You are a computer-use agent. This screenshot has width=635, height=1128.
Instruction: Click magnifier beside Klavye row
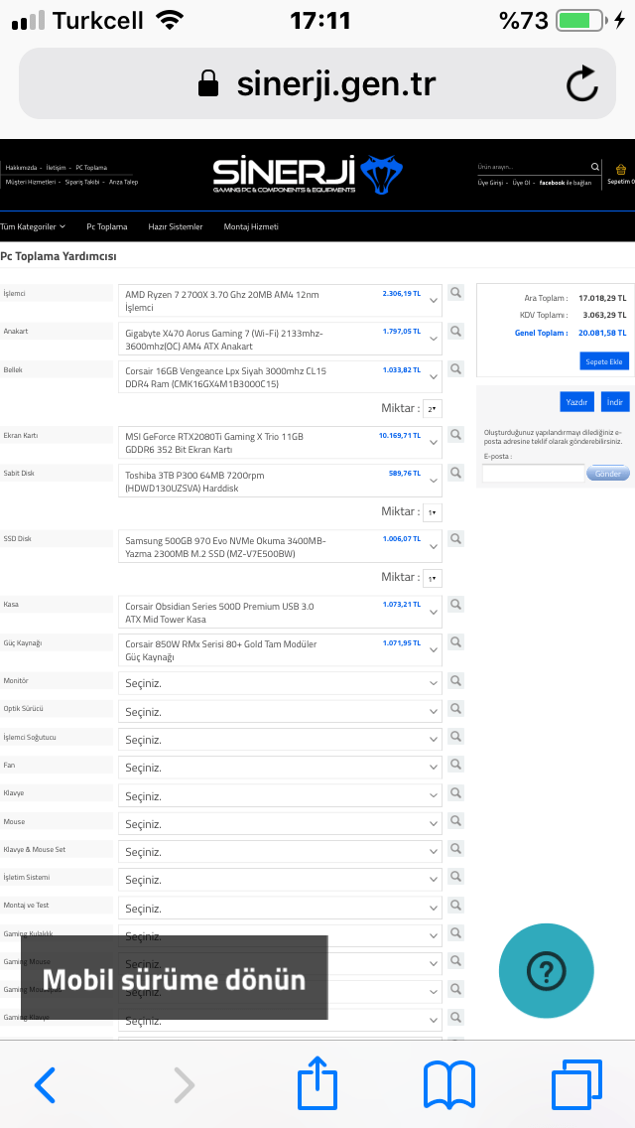(455, 792)
